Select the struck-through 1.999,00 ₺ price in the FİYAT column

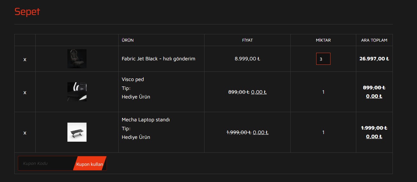[239, 132]
